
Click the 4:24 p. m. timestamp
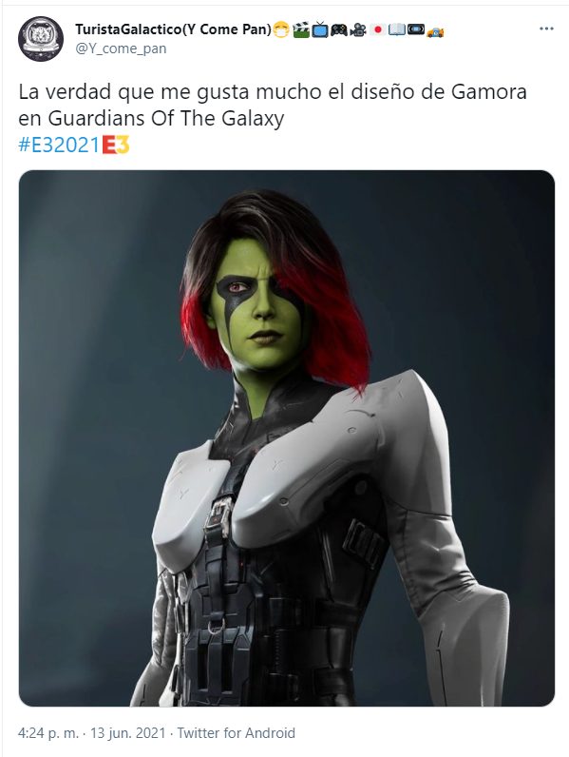pyautogui.click(x=48, y=733)
